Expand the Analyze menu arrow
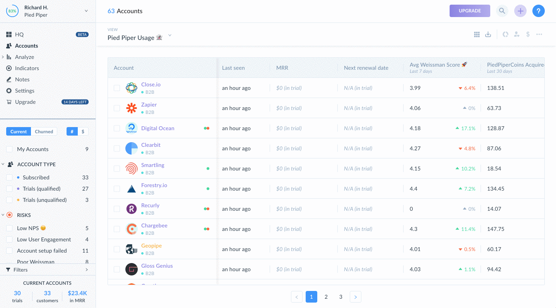The width and height of the screenshot is (556, 308). [x=3, y=57]
